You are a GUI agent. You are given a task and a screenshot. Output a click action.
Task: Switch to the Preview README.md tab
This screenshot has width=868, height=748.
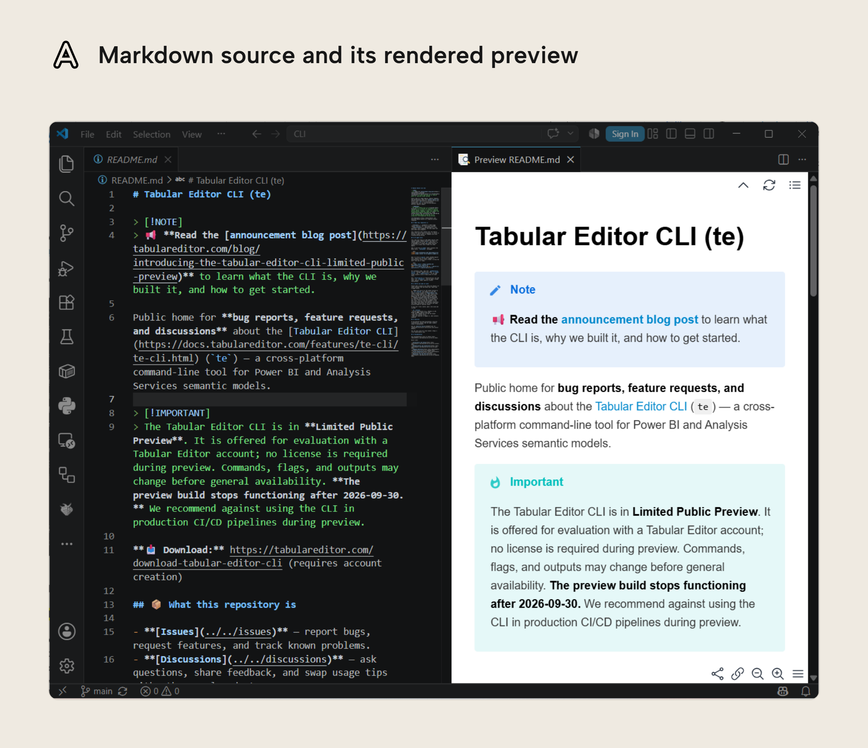click(516, 160)
